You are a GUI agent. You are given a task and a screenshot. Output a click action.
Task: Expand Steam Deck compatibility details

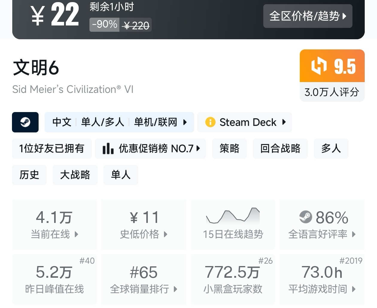coord(244,122)
